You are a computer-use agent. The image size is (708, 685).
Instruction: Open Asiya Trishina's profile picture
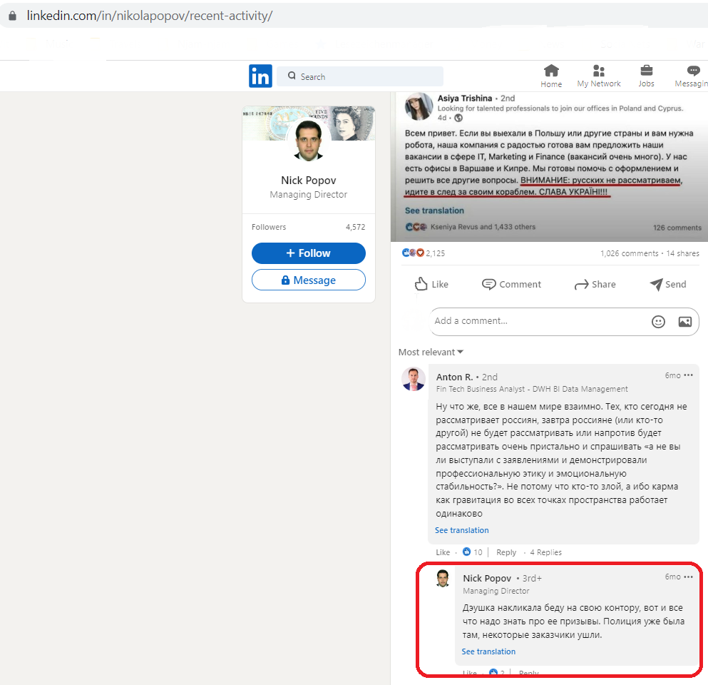coord(419,106)
